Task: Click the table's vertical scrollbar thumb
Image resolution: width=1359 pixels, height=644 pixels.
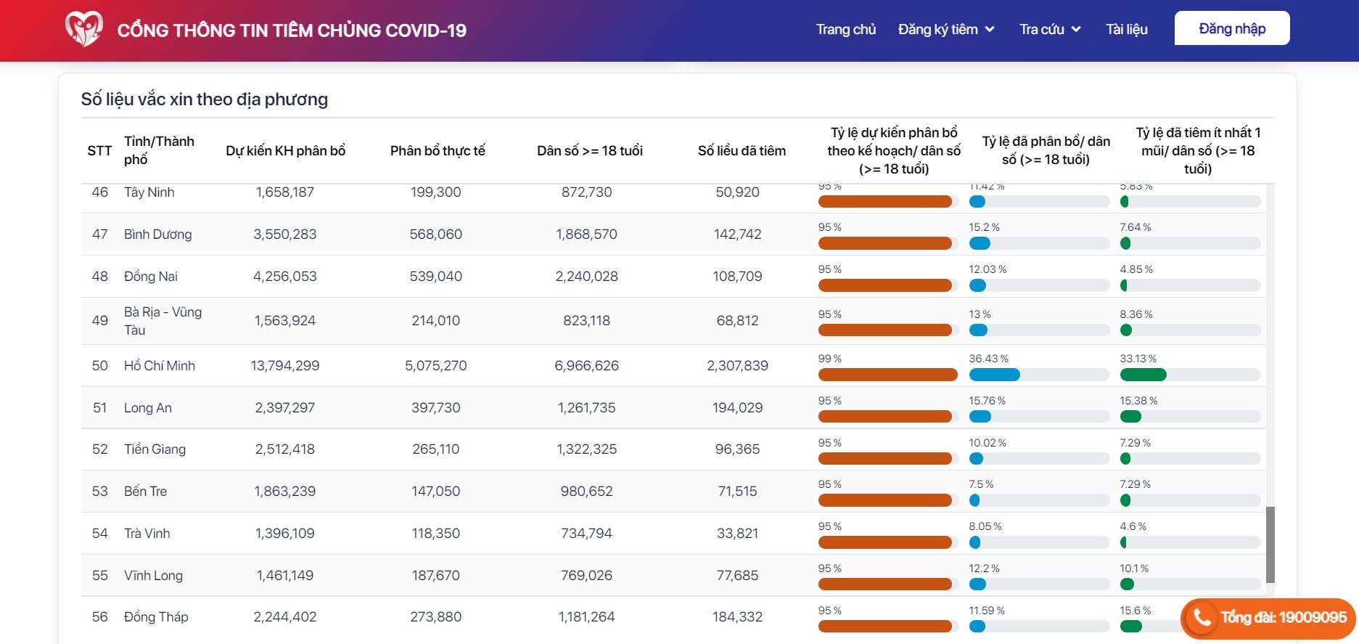Action: click(1270, 545)
